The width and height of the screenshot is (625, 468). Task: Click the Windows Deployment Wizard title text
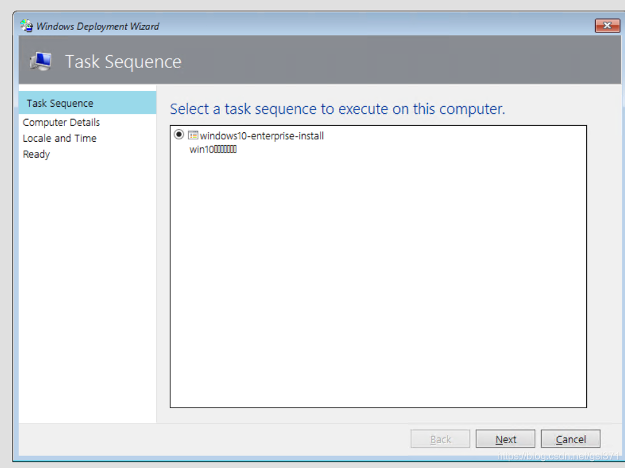pyautogui.click(x=98, y=26)
